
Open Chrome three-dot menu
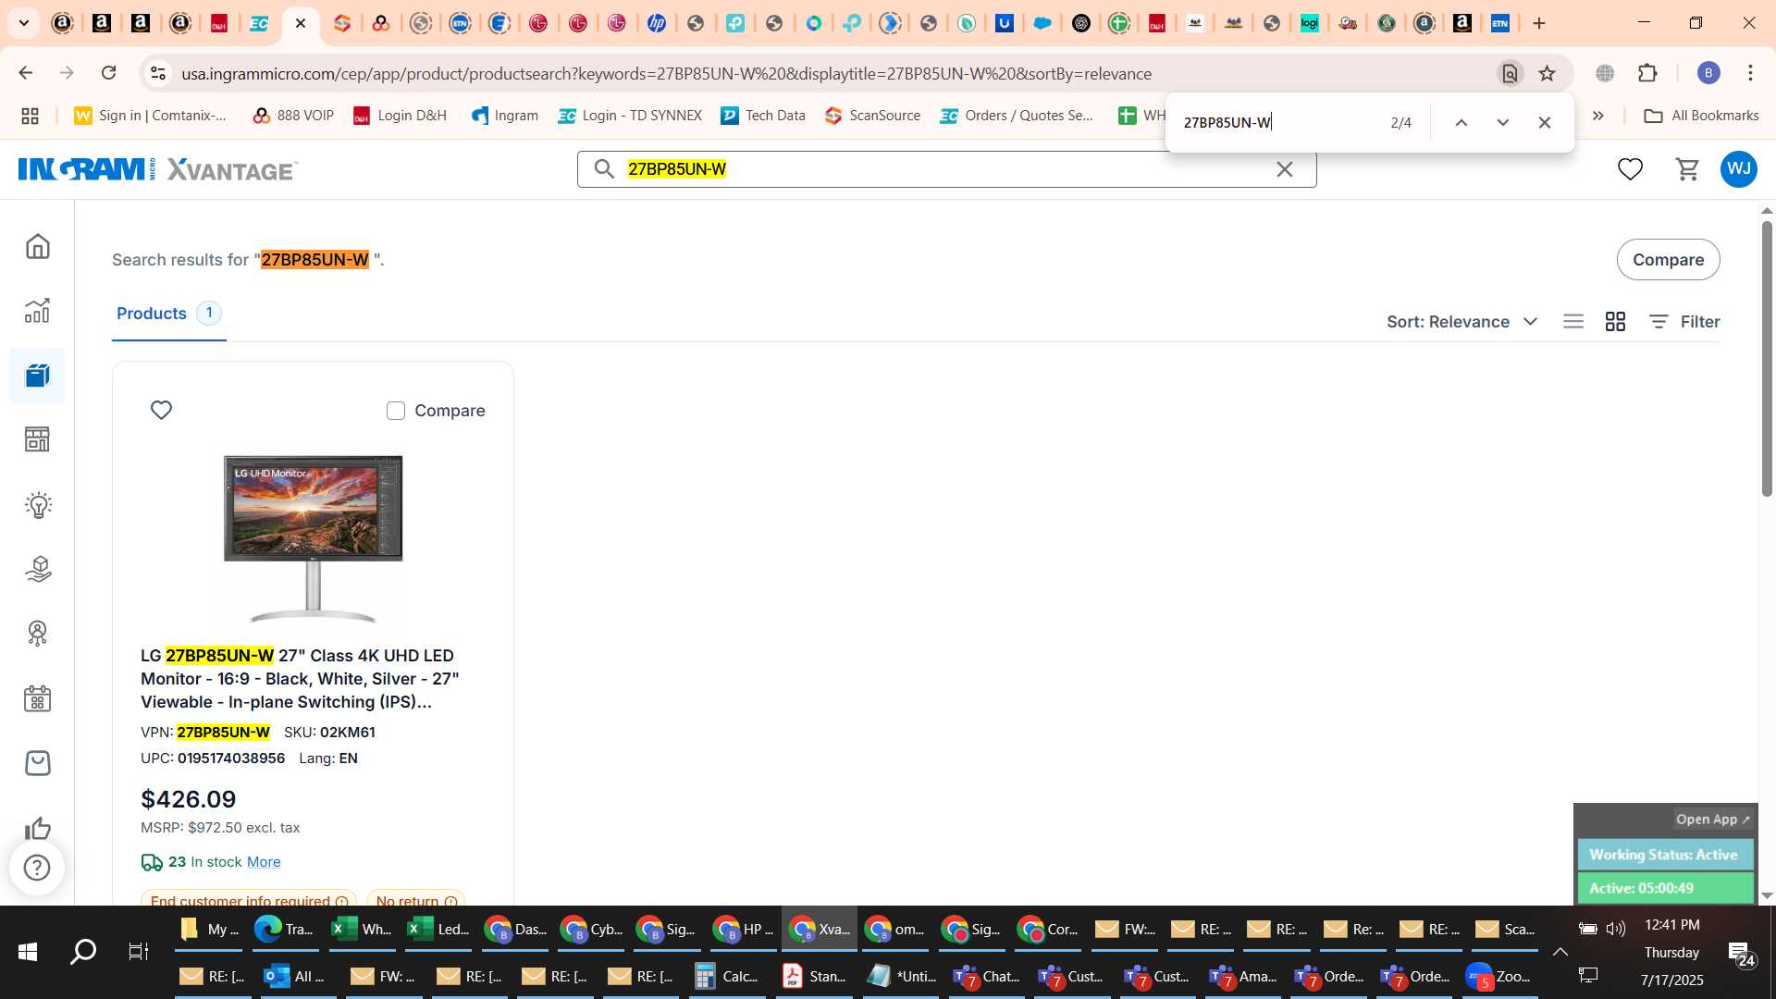point(1750,73)
